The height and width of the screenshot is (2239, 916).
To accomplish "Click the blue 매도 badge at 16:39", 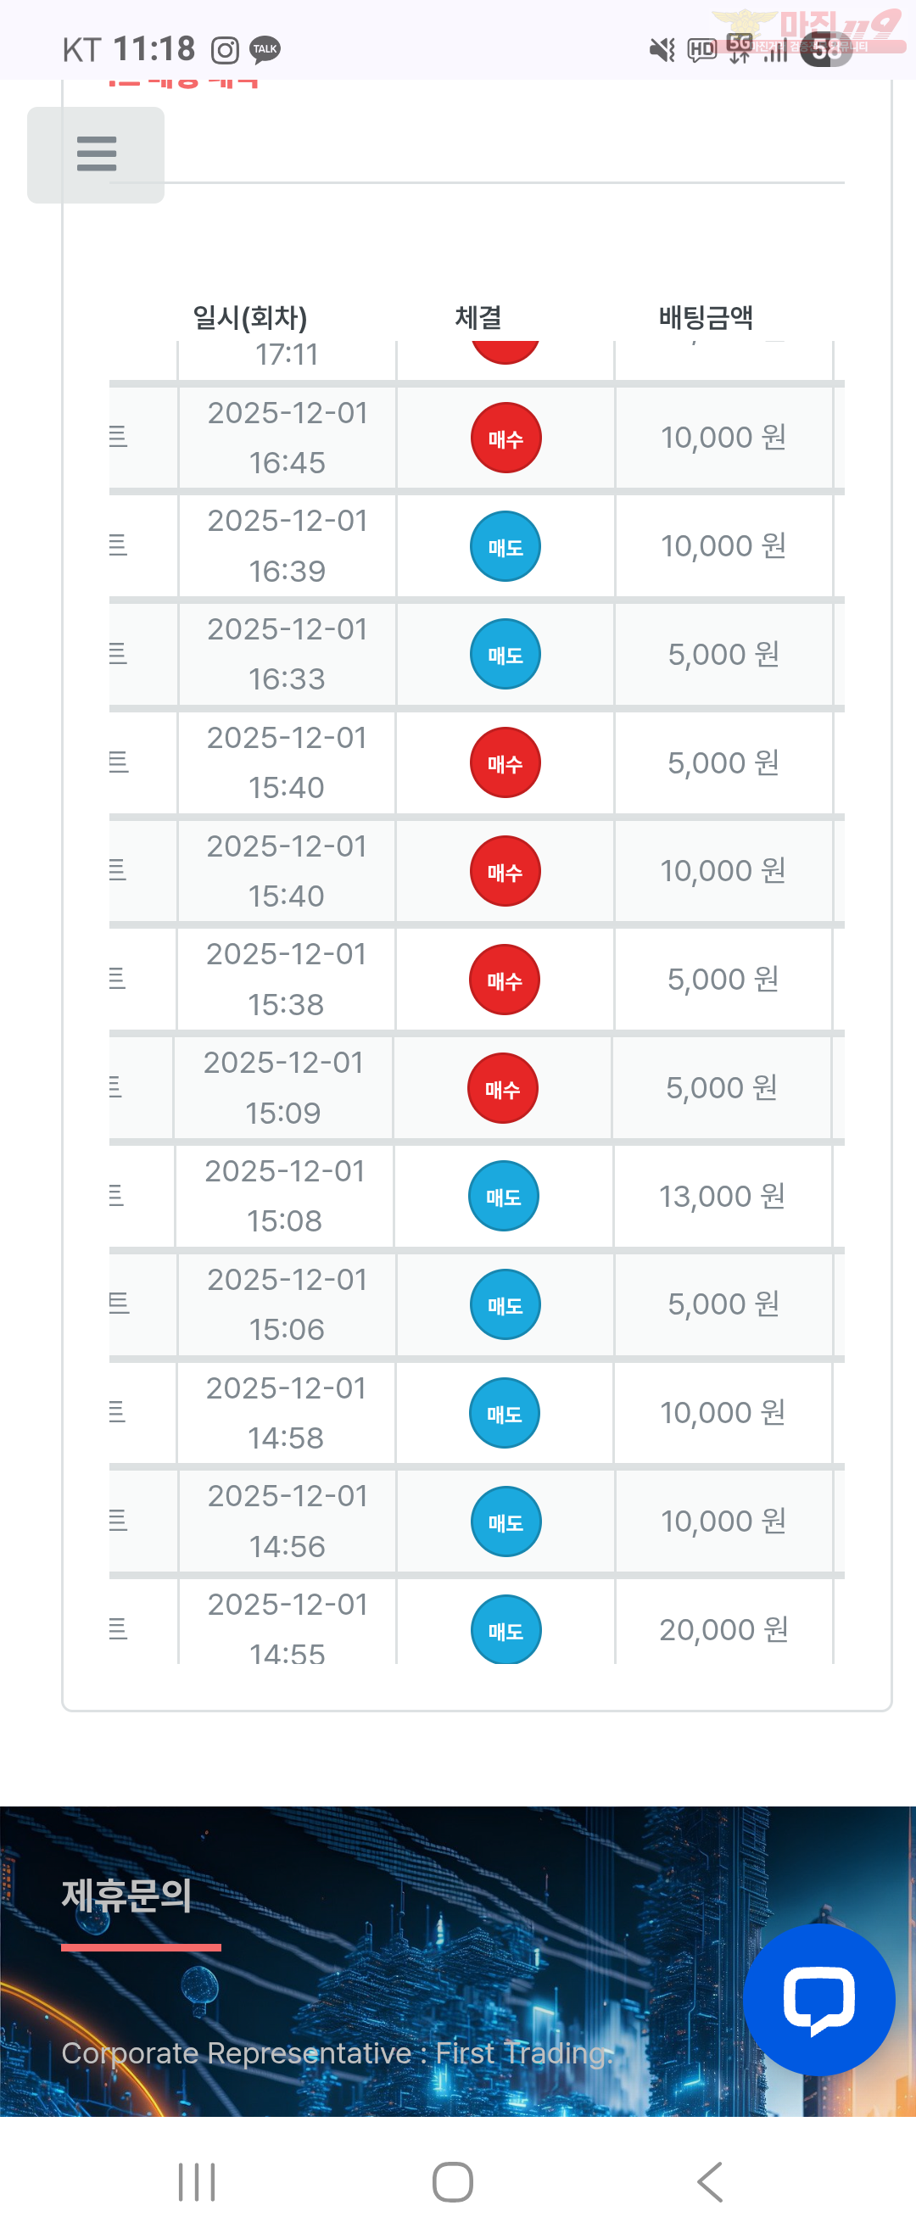I will 505,547.
